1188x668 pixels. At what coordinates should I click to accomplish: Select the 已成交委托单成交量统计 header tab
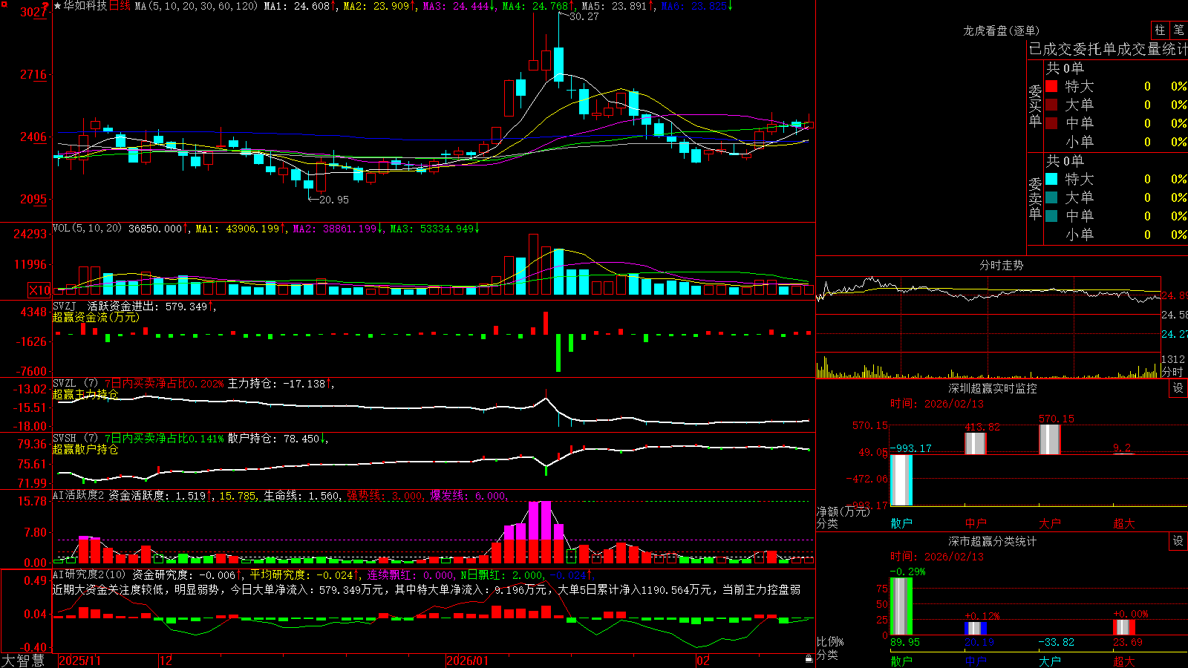pos(1108,49)
